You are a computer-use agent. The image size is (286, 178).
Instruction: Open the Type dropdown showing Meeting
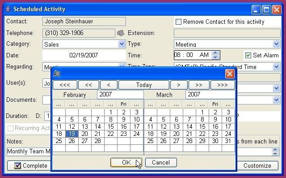point(277,44)
